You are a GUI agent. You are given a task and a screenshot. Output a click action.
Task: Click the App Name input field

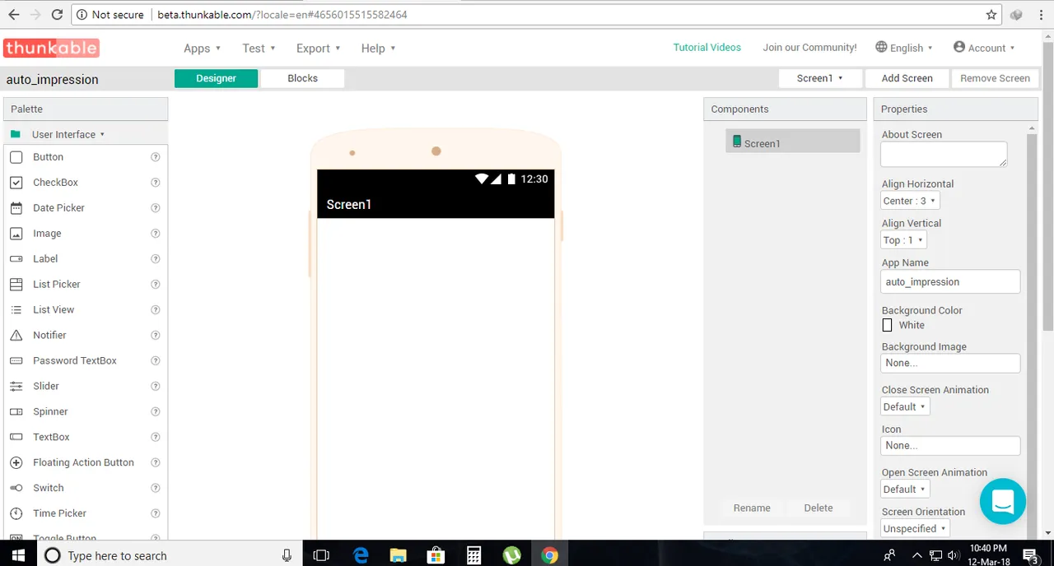pyautogui.click(x=950, y=282)
